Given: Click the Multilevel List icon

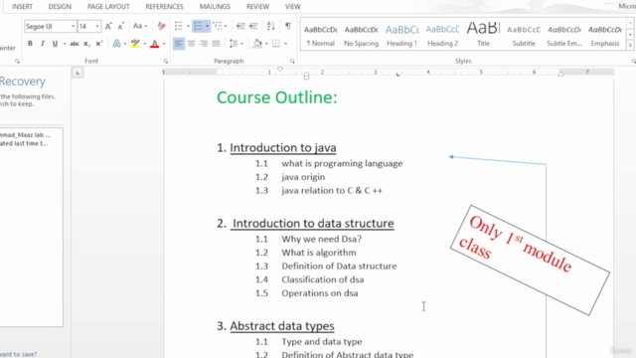Looking at the screenshot, I should 218,26.
